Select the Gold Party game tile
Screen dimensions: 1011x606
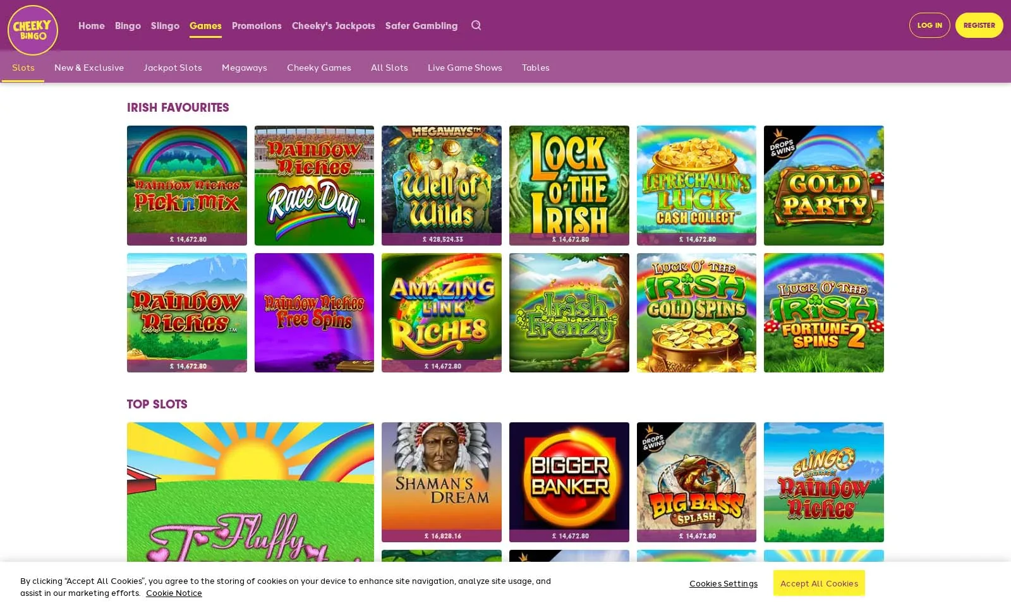tap(823, 185)
